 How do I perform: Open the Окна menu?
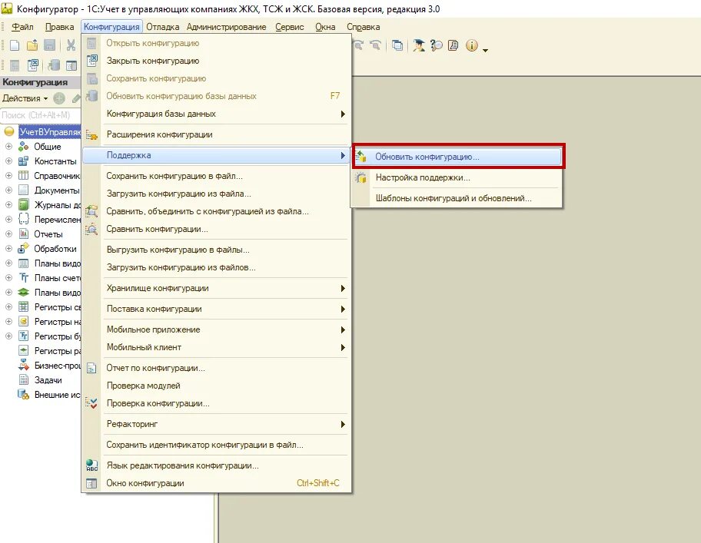(325, 27)
